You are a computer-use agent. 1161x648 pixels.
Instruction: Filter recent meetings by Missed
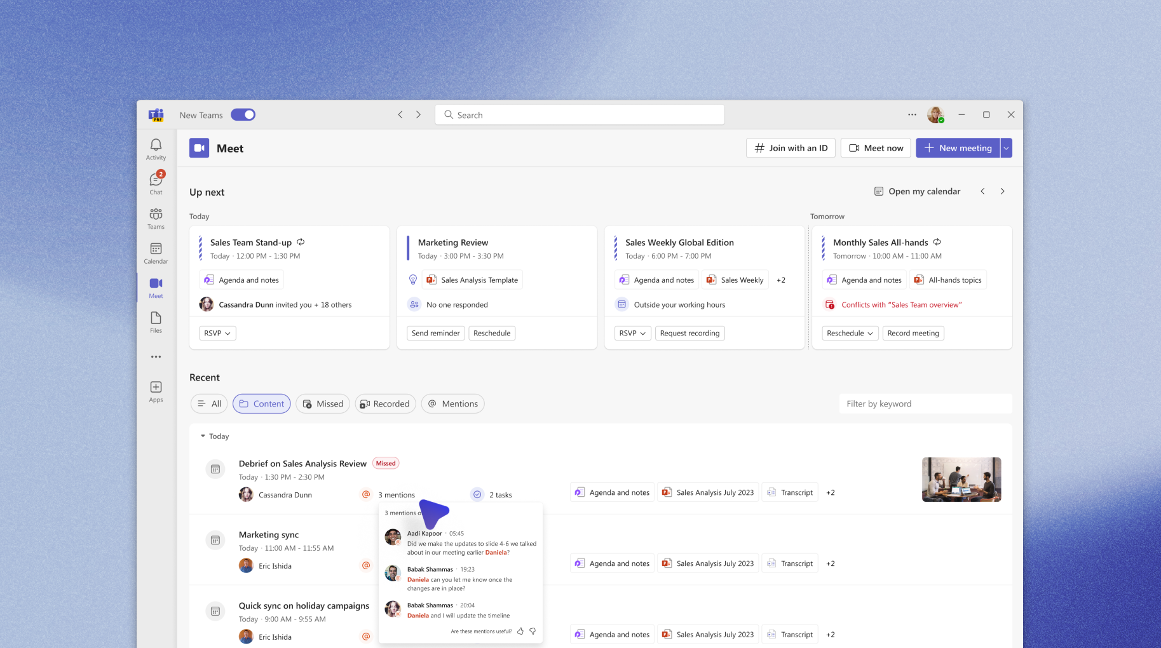(323, 403)
